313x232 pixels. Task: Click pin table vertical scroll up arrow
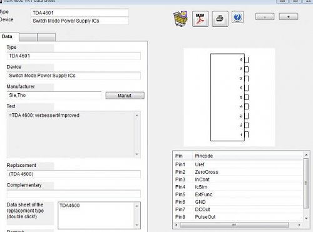coord(306,155)
